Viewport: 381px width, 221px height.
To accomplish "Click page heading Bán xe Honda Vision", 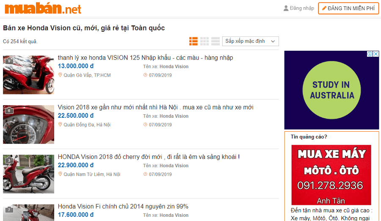I will 84,28.
